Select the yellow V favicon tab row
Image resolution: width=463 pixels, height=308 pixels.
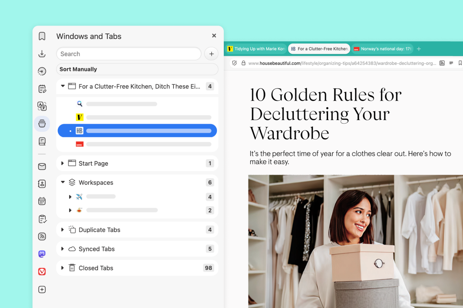pos(137,117)
